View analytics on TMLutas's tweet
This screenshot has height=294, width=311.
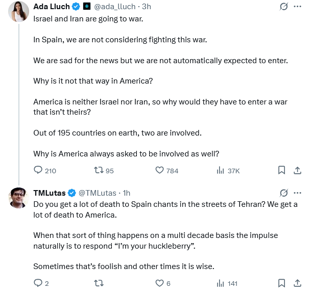coord(221,283)
